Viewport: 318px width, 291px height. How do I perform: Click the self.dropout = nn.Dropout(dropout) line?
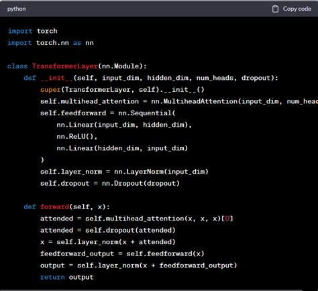tap(110, 183)
